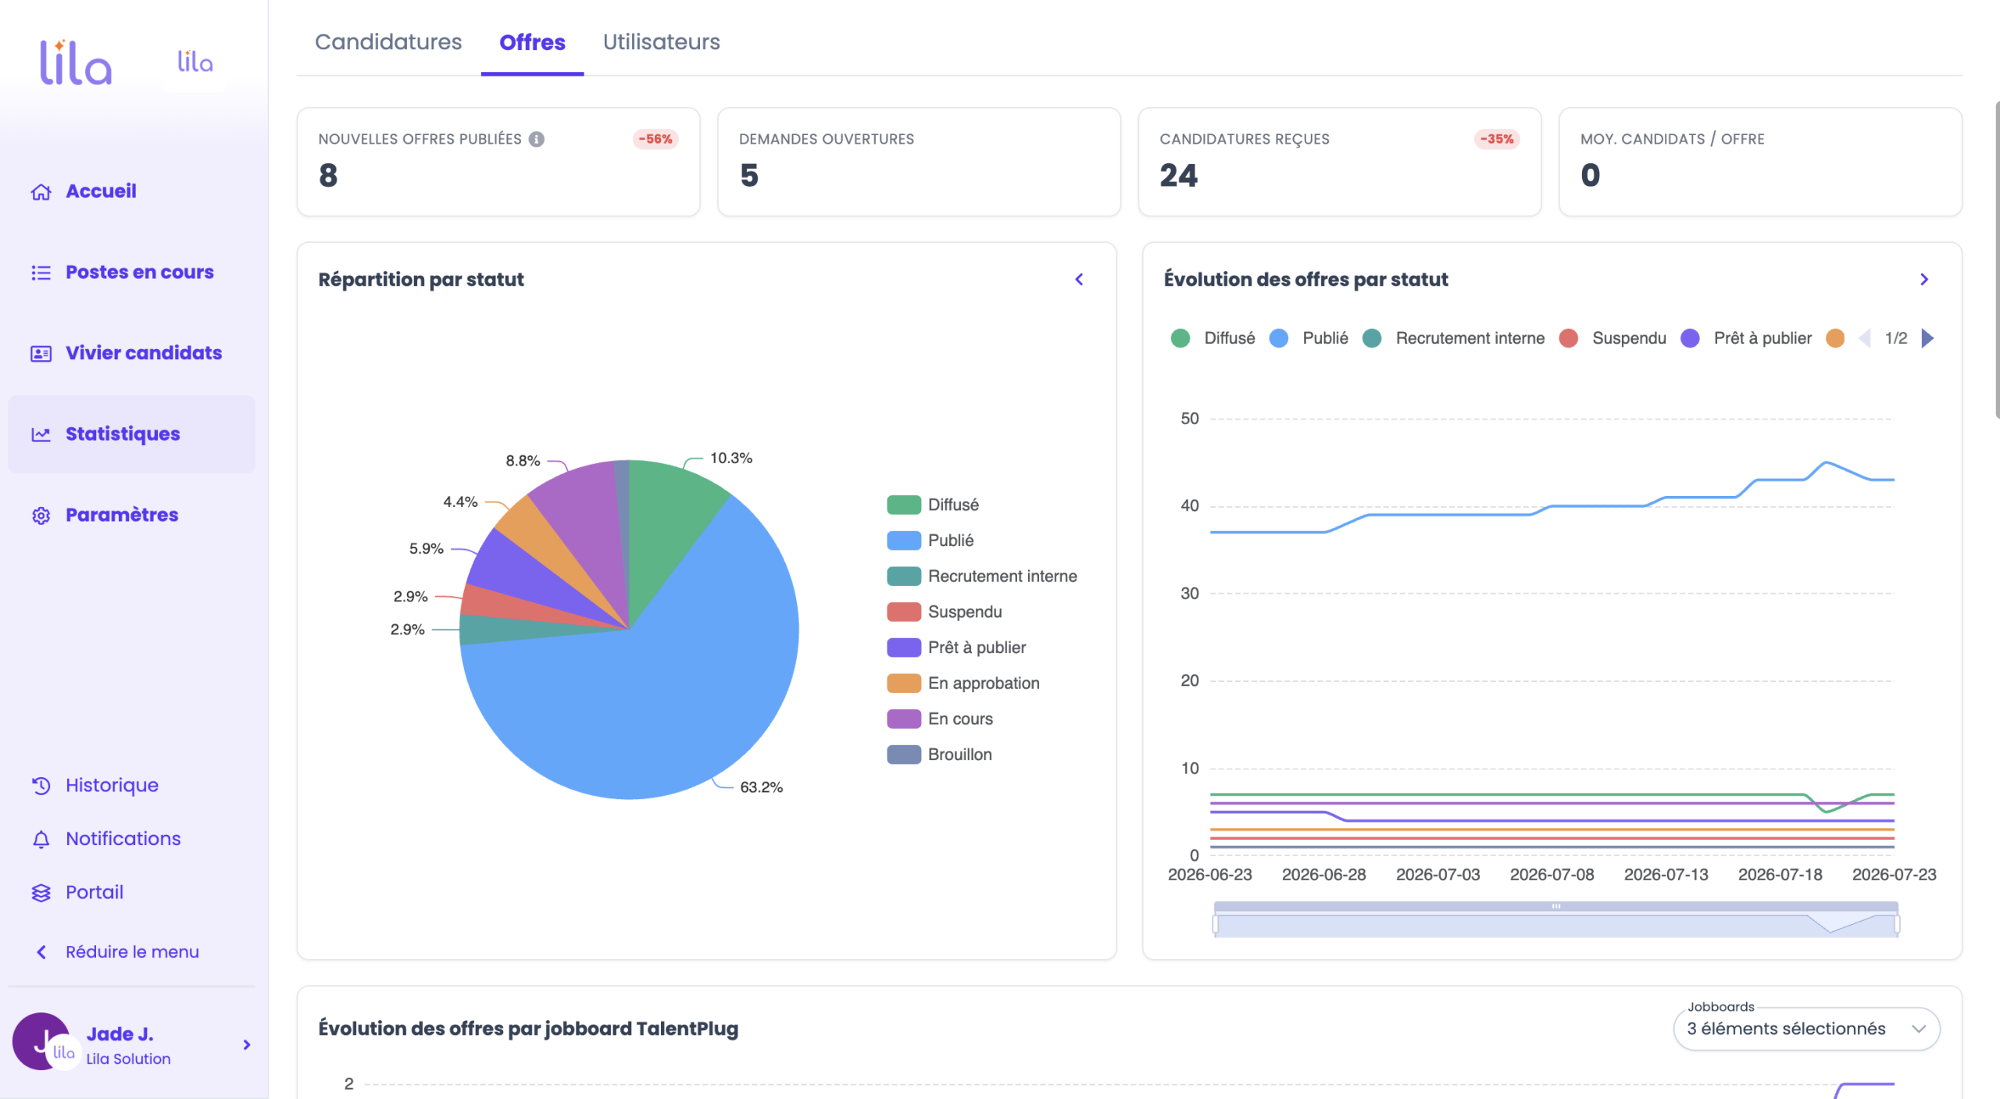Click the small Lila company logo thumbnail
The width and height of the screenshot is (2000, 1099).
pos(195,62)
